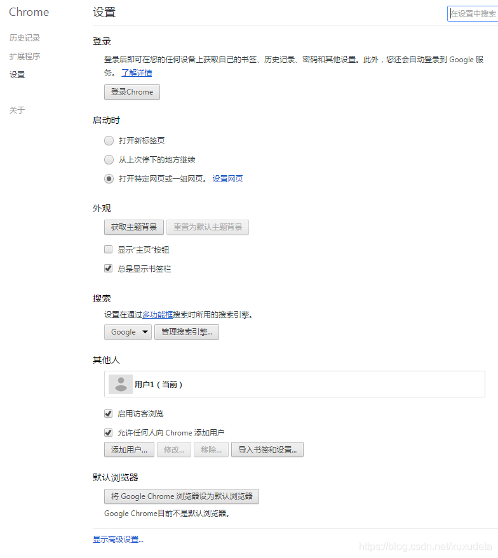Viewport: 498px width, 558px height.
Task: Set Google Chrome as default browser button
Action: 182,496
